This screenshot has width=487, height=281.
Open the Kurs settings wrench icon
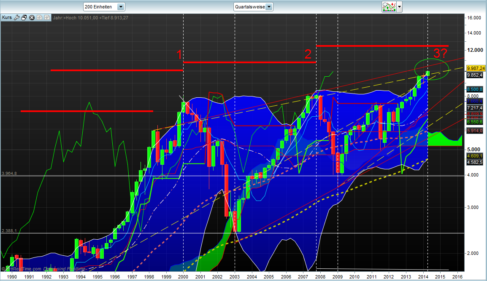tap(16, 17)
